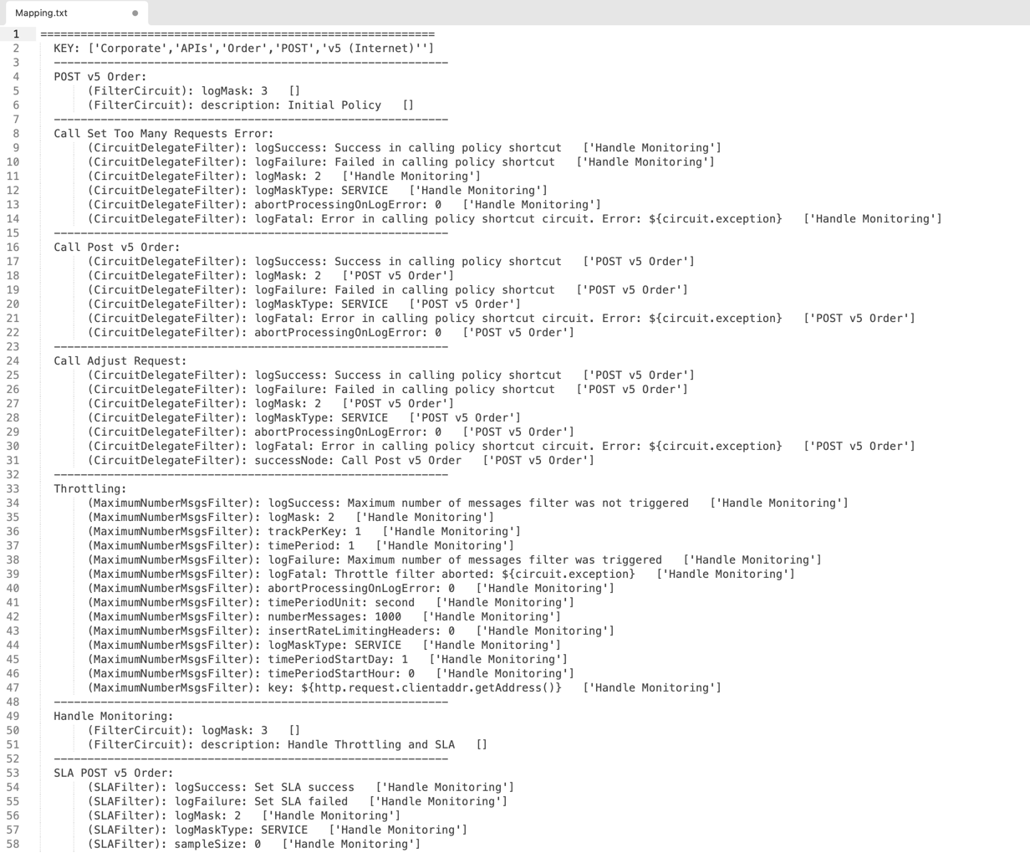Viewport: 1030px width, 853px height.
Task: Place cursor on the 'Throttling:' heading
Action: (90, 489)
